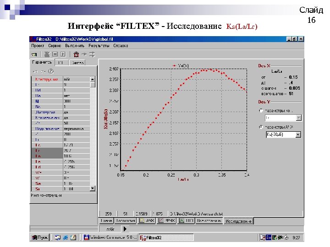
Task: Open the third quick launch taskbar icon
Action: 73,237
